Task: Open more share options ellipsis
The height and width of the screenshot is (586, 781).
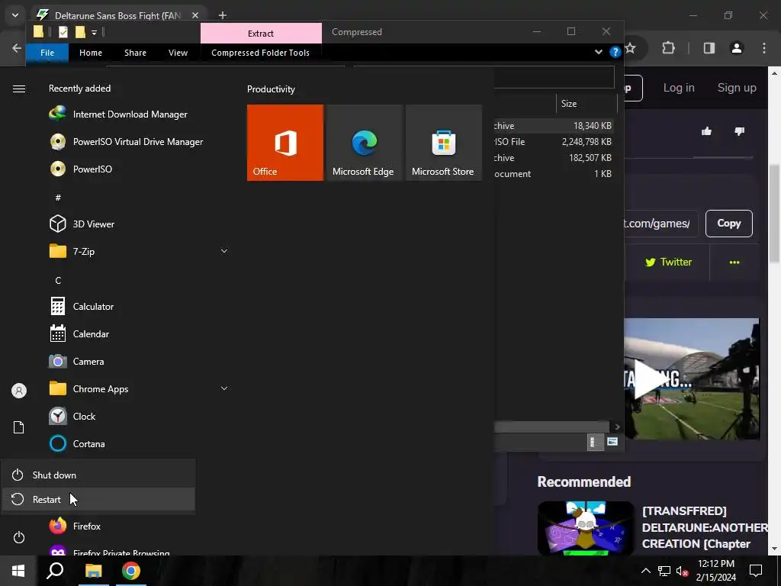Action: 734,262
